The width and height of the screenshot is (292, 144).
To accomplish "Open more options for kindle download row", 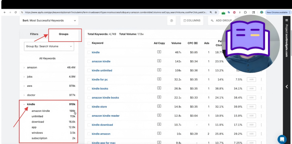I will click(261, 125).
